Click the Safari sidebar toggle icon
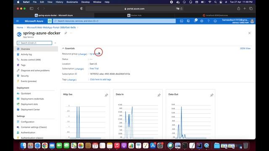Screen dimensions: 269x151 click(x=32, y=8)
